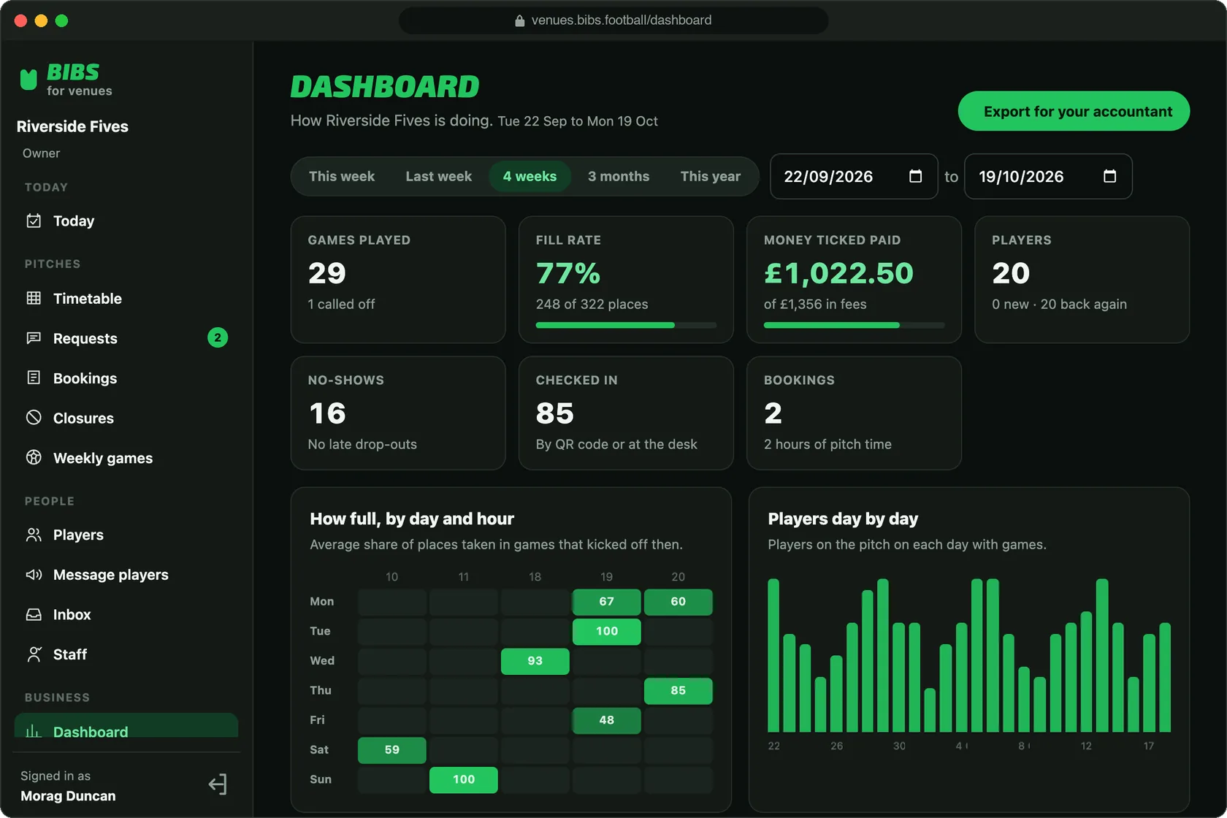The height and width of the screenshot is (818, 1227).
Task: Click the Thu 20 heatmap cell showing 85
Action: point(678,691)
